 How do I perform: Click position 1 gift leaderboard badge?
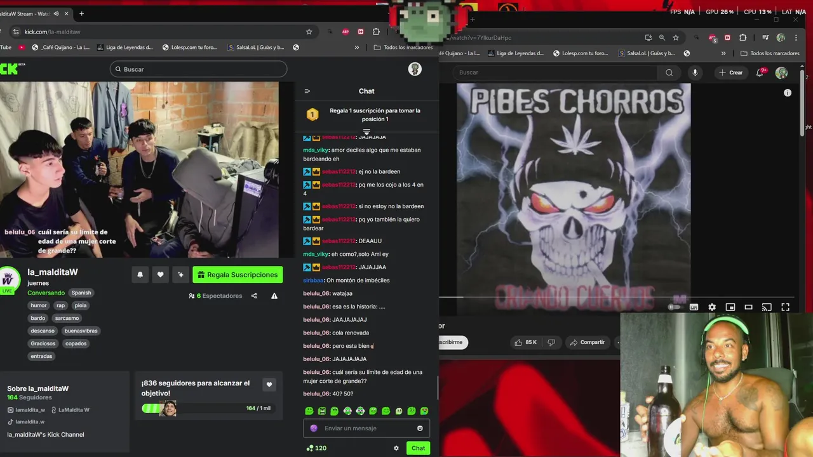click(312, 114)
